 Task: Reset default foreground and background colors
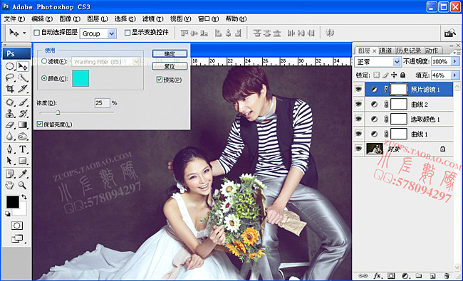(x=8, y=213)
